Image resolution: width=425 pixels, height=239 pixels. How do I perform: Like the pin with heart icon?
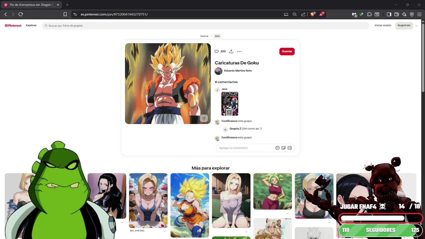[216, 51]
